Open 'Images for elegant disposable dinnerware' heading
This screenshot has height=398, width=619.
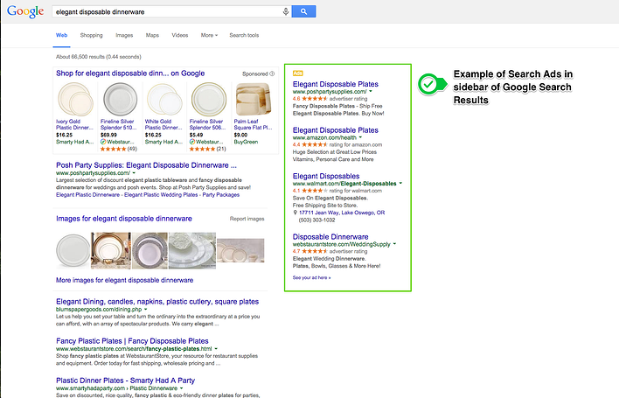pyautogui.click(x=124, y=219)
